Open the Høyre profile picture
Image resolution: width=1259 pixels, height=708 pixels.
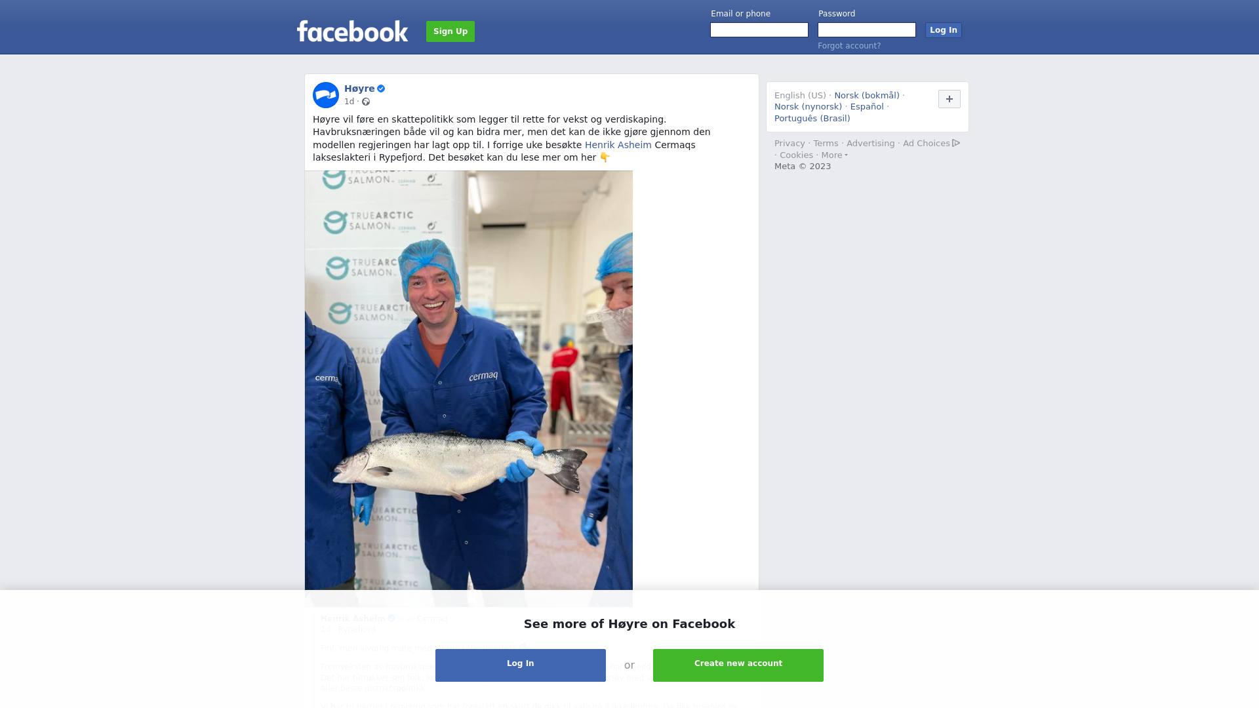pos(326,95)
